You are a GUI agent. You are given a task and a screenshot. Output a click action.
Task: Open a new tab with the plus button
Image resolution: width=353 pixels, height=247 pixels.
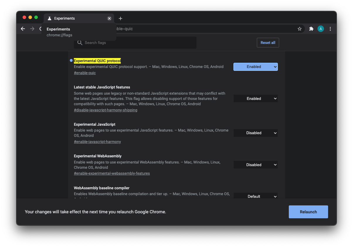[120, 18]
